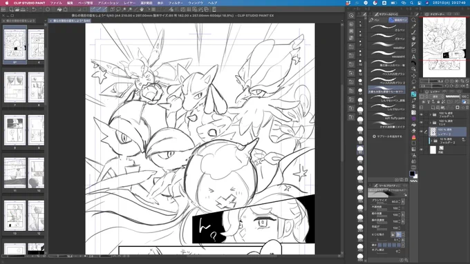Select the Text tool with letter A

pyautogui.click(x=413, y=57)
